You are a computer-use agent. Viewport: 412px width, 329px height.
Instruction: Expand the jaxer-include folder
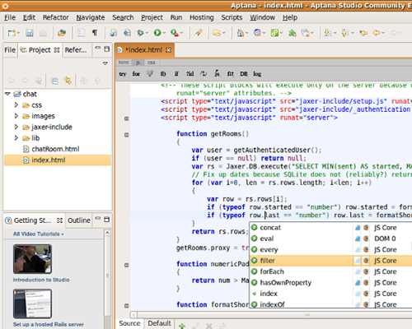click(x=16, y=127)
